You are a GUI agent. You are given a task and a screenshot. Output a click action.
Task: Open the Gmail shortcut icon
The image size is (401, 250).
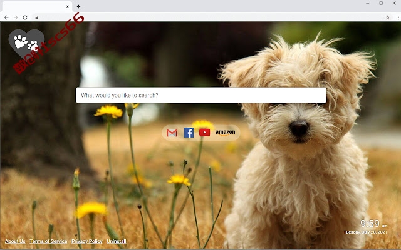click(x=172, y=132)
